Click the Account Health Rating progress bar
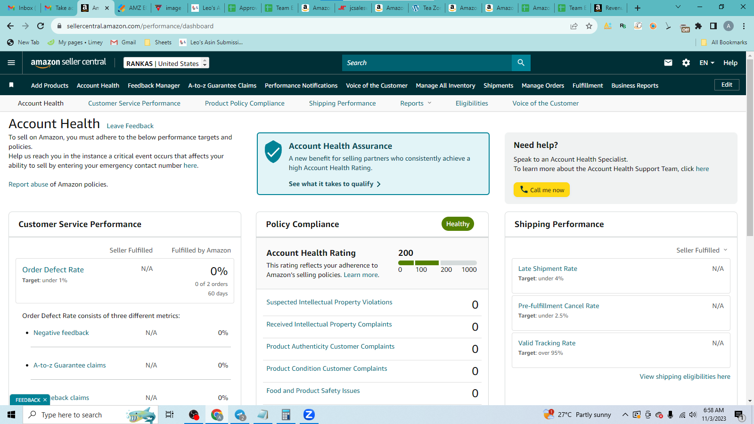The image size is (754, 424). 437,263
